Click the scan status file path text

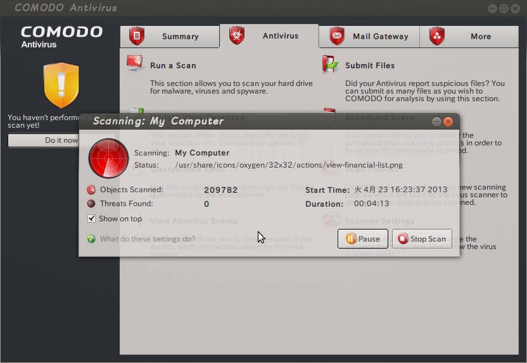pyautogui.click(x=289, y=165)
